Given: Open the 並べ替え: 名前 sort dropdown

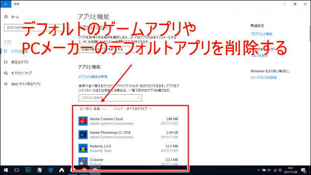Looking at the screenshot, I should (92, 109).
